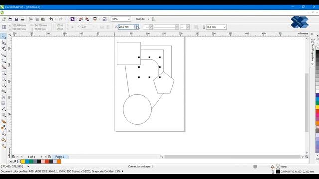Switch to the Page 1 tab
This screenshot has width=319, height=179.
(60, 157)
